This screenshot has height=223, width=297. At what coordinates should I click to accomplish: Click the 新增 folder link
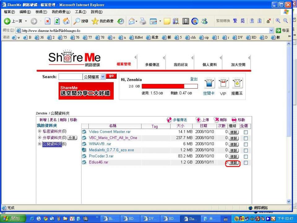[x=43, y=120]
